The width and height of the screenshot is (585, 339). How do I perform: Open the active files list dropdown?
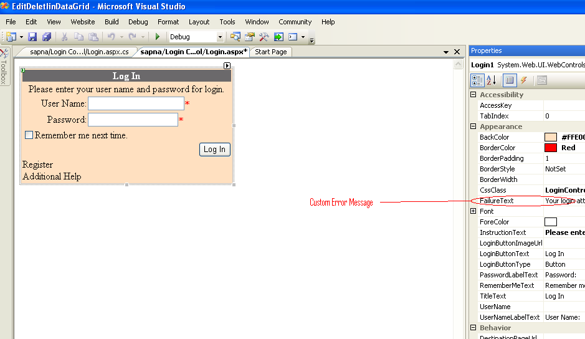click(x=446, y=52)
